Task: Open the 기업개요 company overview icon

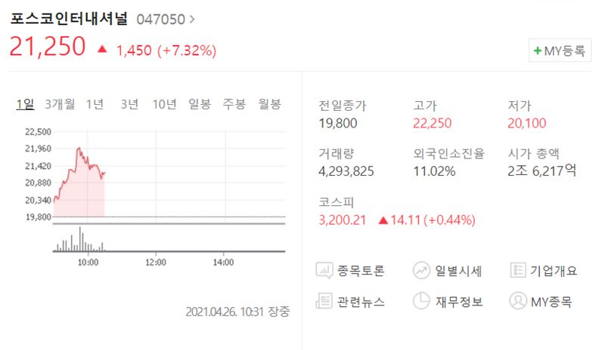Action: [x=518, y=270]
